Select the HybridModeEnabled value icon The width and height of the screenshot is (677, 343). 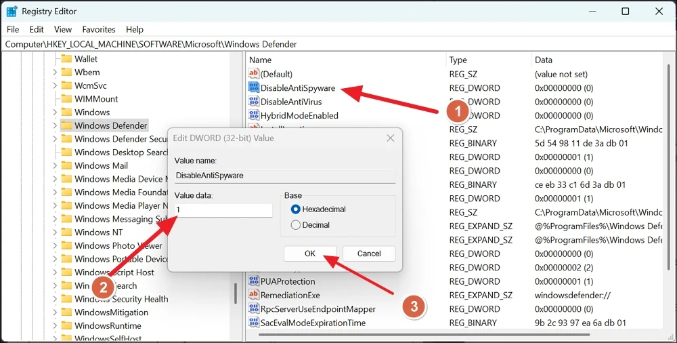[253, 115]
